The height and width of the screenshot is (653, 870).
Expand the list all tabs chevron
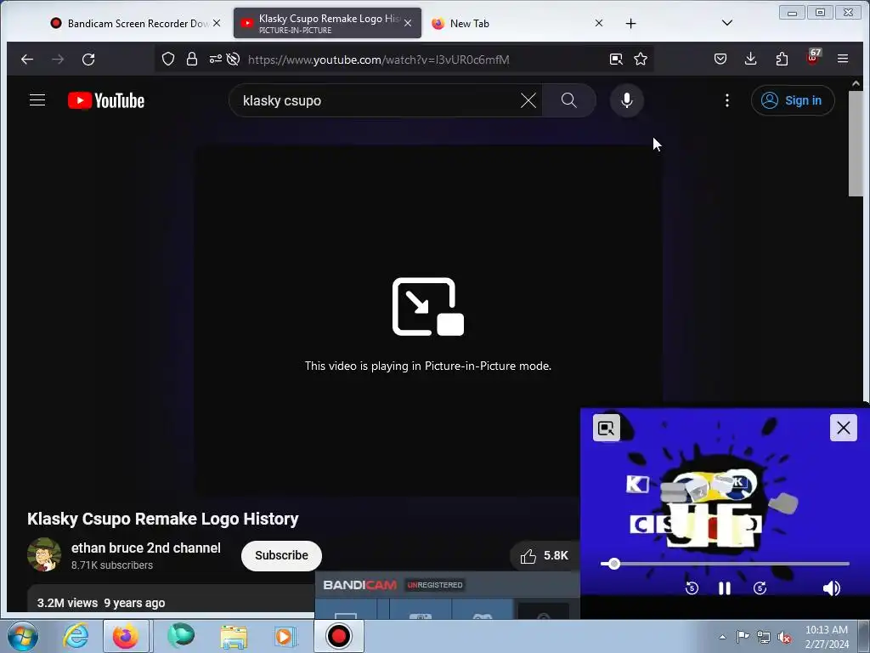727,23
